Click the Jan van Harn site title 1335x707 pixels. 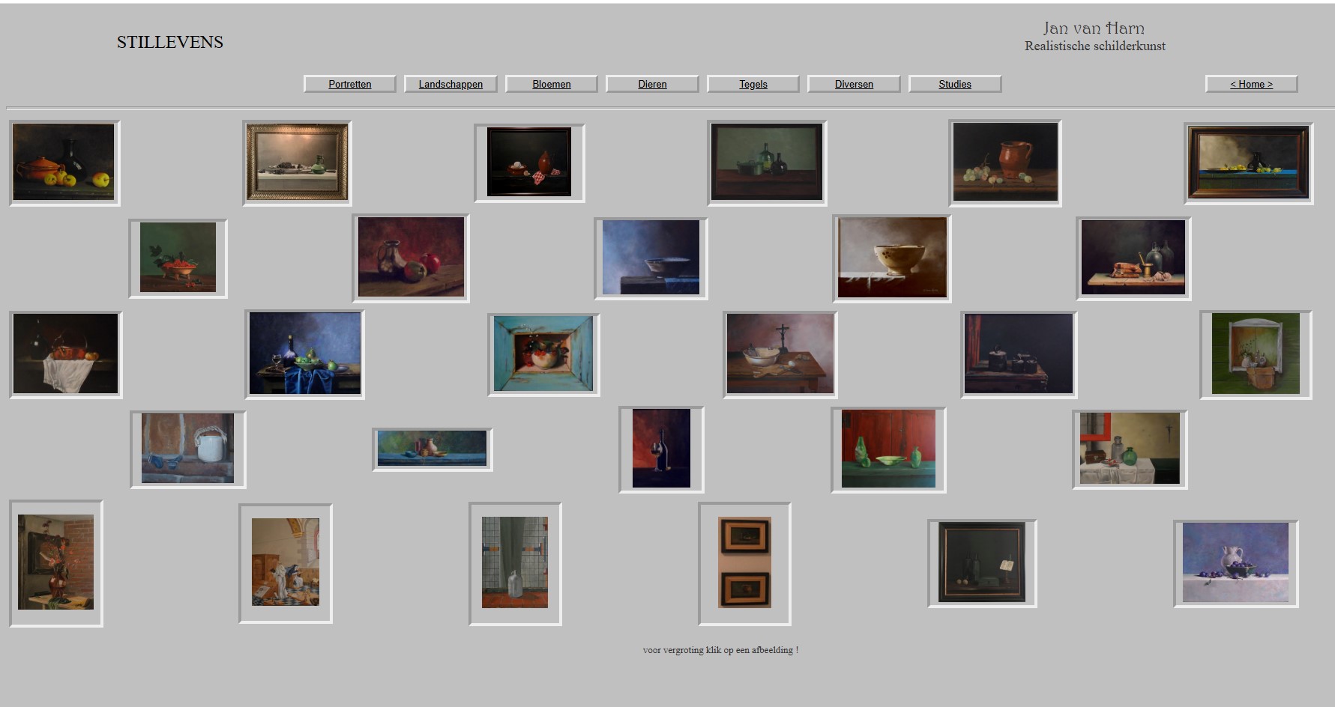[x=1094, y=28]
